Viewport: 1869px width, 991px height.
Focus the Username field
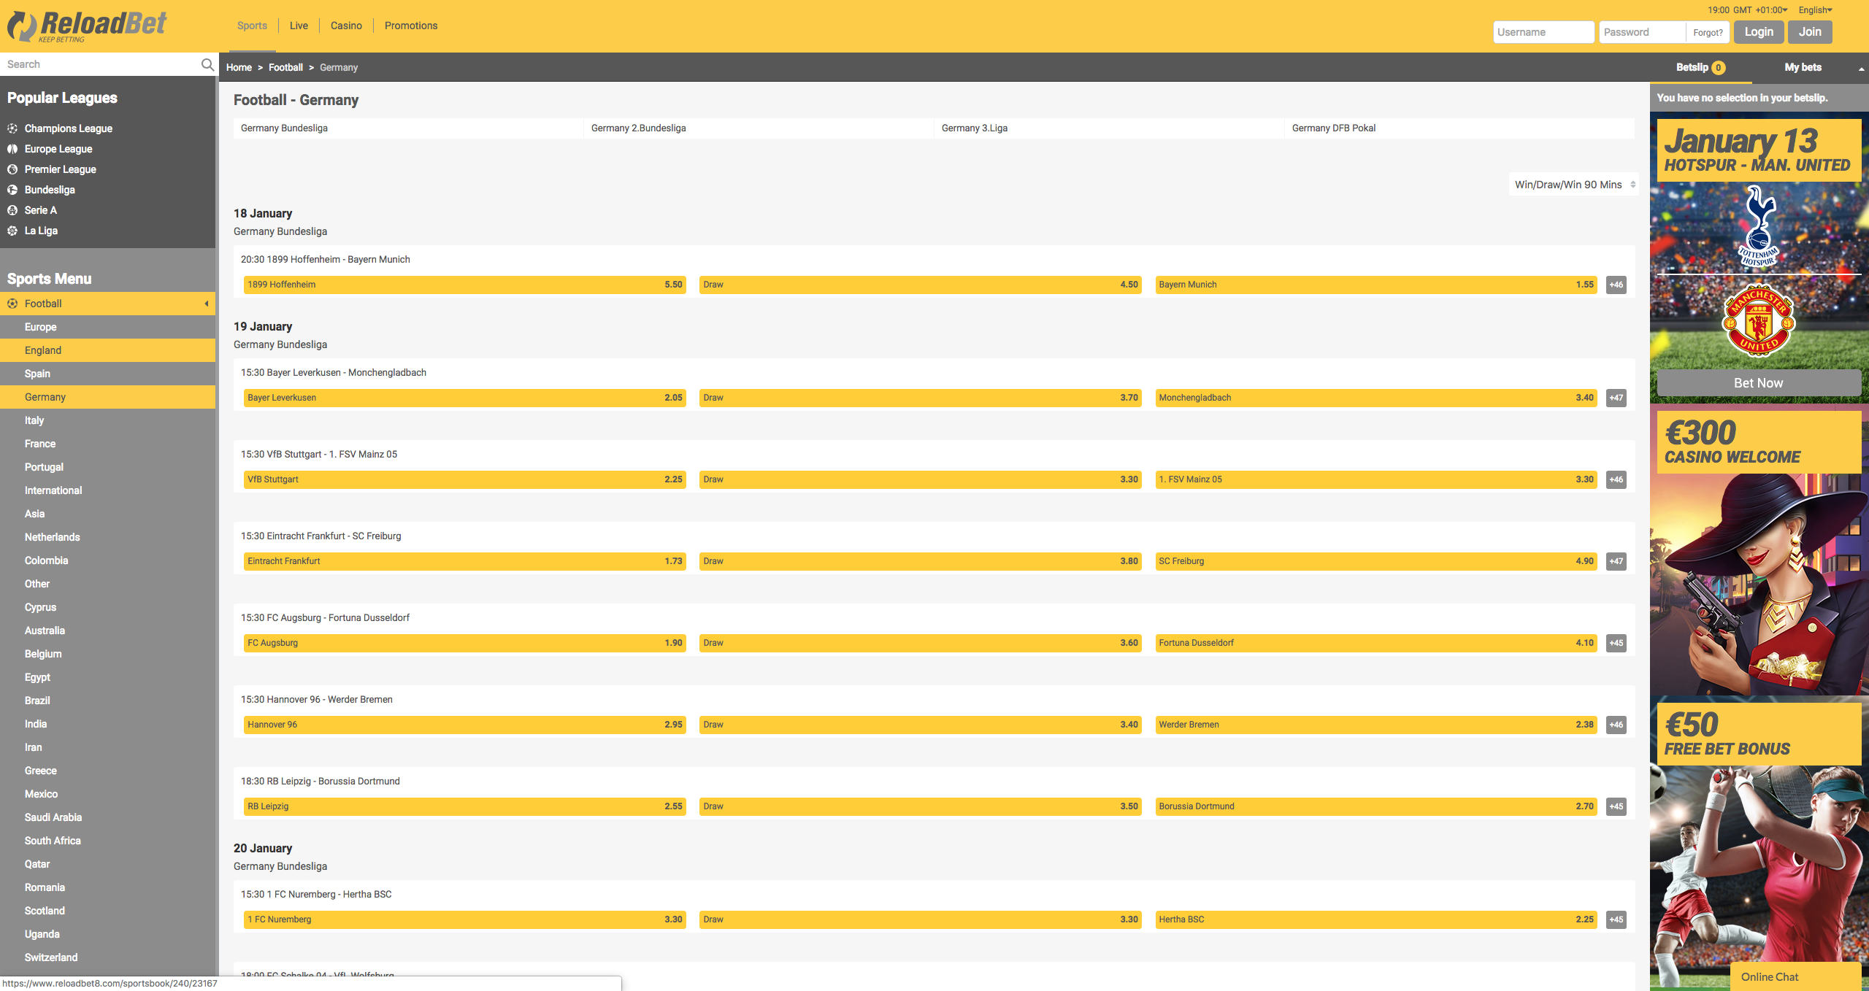1543,32
